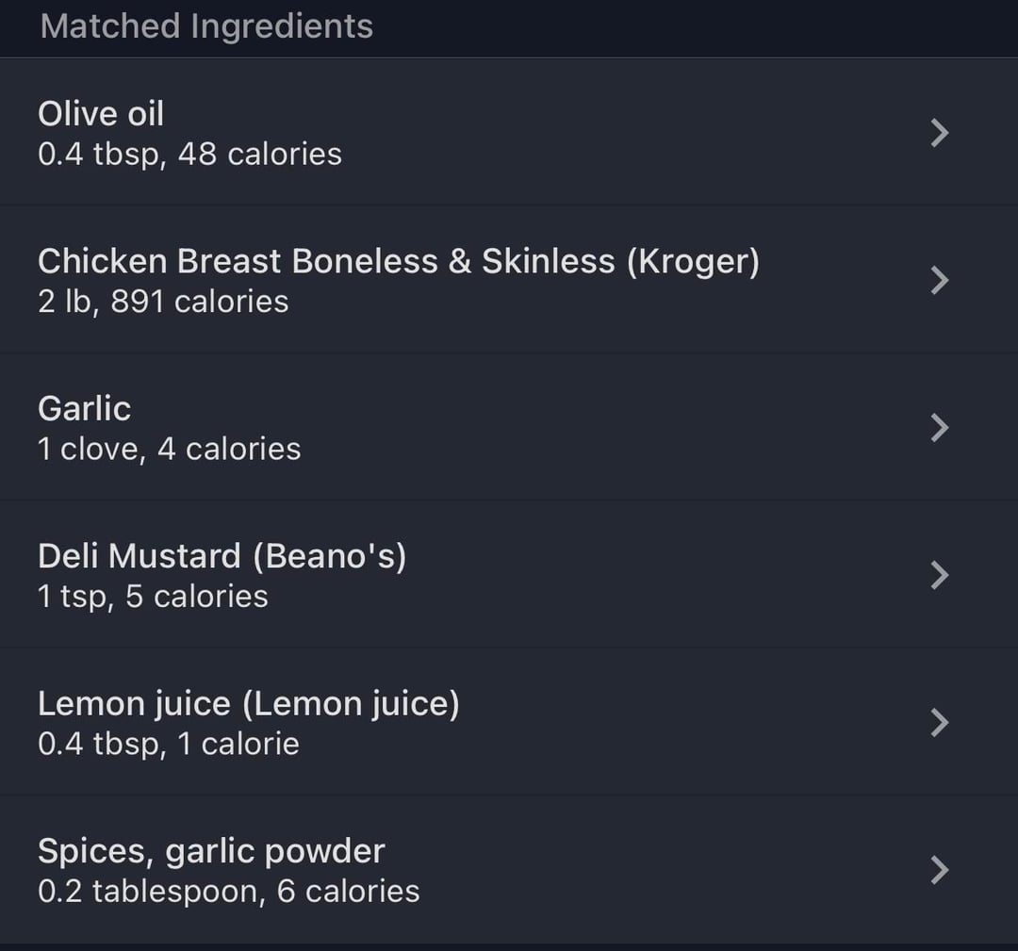The height and width of the screenshot is (951, 1018).
Task: Click the arrow on Deli Mustard row
Action: (x=939, y=575)
